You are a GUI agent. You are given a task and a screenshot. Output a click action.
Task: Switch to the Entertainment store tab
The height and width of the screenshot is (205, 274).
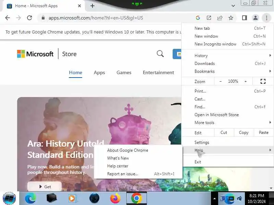158,72
